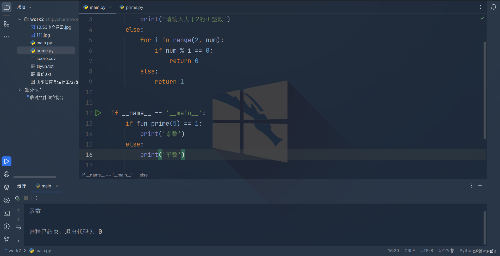Viewport: 500px width, 256px height.
Task: Collapse the work2 project folder
Action: (x=20, y=19)
